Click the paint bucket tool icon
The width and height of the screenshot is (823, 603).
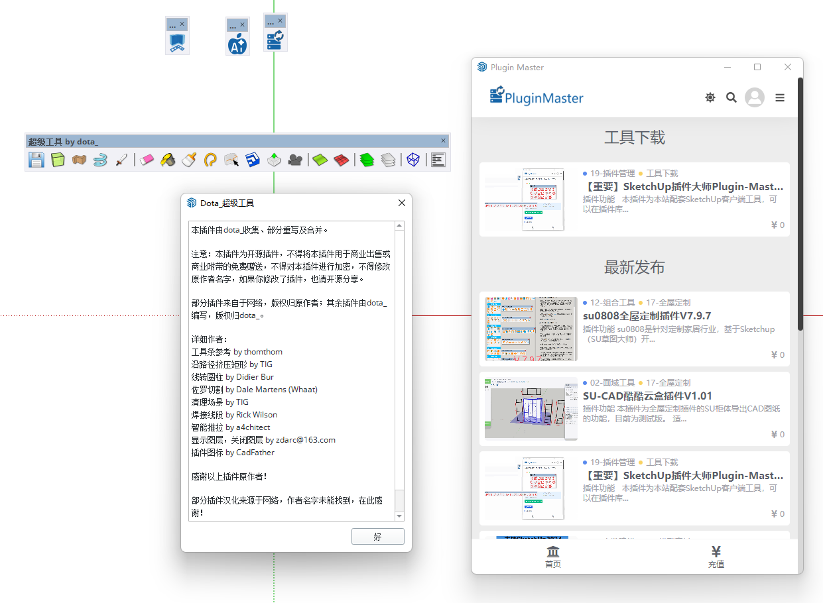pos(168,160)
